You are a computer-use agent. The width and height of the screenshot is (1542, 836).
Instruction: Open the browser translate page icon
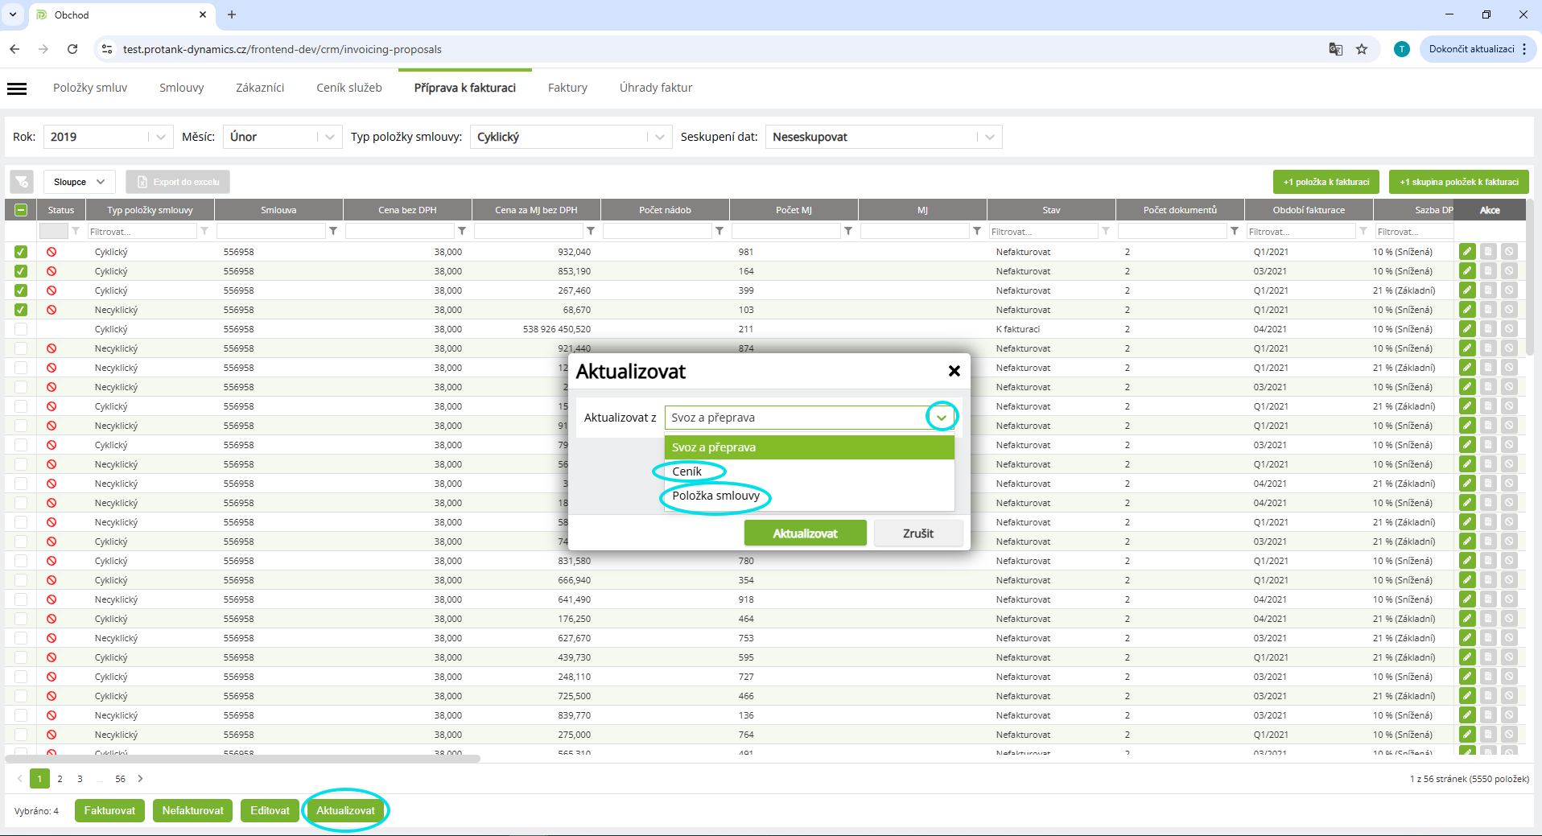click(1336, 49)
